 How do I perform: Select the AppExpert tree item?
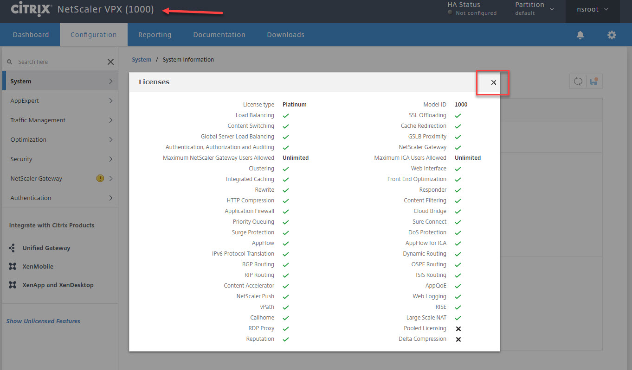[x=60, y=100]
